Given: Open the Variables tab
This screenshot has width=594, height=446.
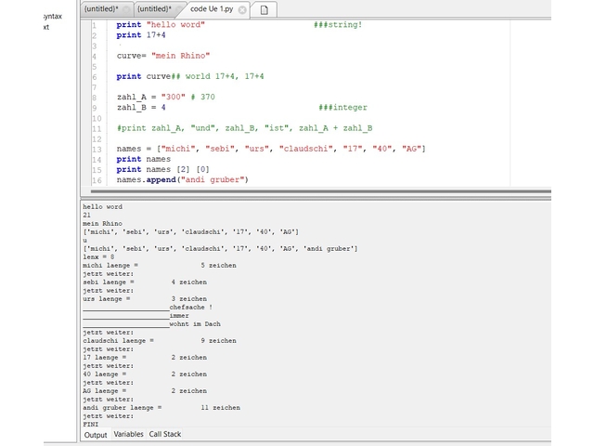Looking at the screenshot, I should [x=128, y=434].
